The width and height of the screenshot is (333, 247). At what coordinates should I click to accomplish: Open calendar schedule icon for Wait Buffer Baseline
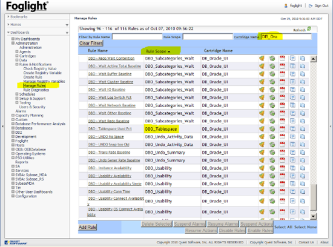point(282,74)
